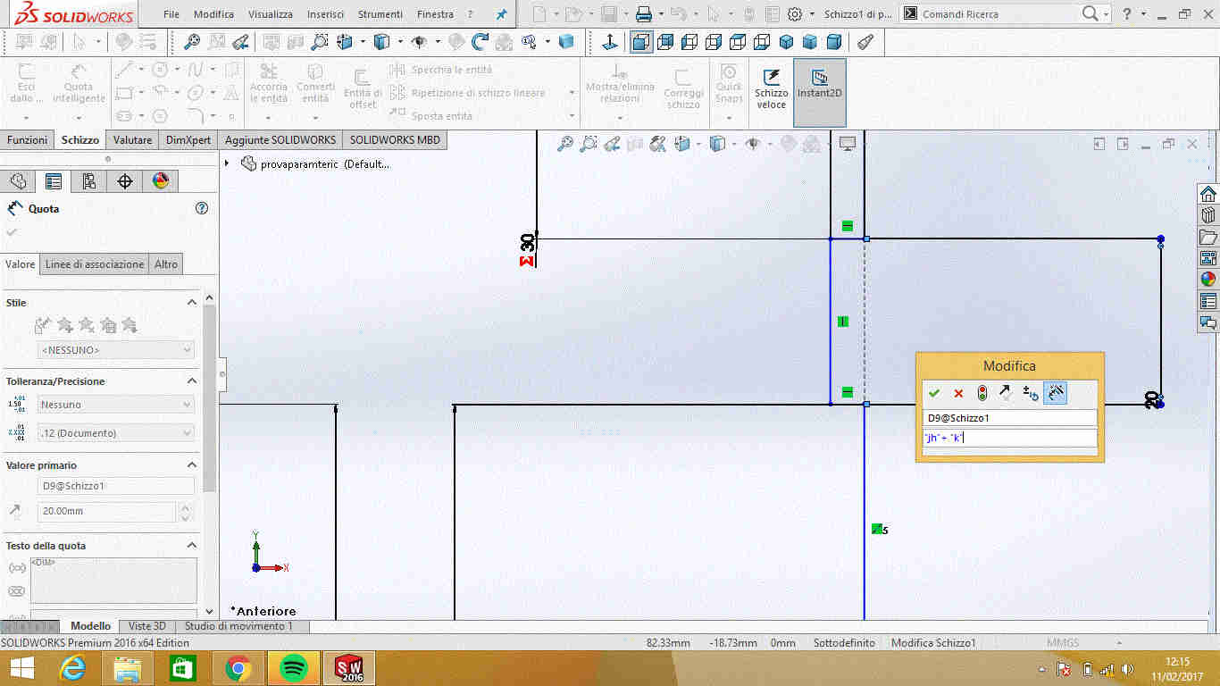Open the DisplayManager color ball tab
This screenshot has width=1220, height=686.
tap(161, 181)
